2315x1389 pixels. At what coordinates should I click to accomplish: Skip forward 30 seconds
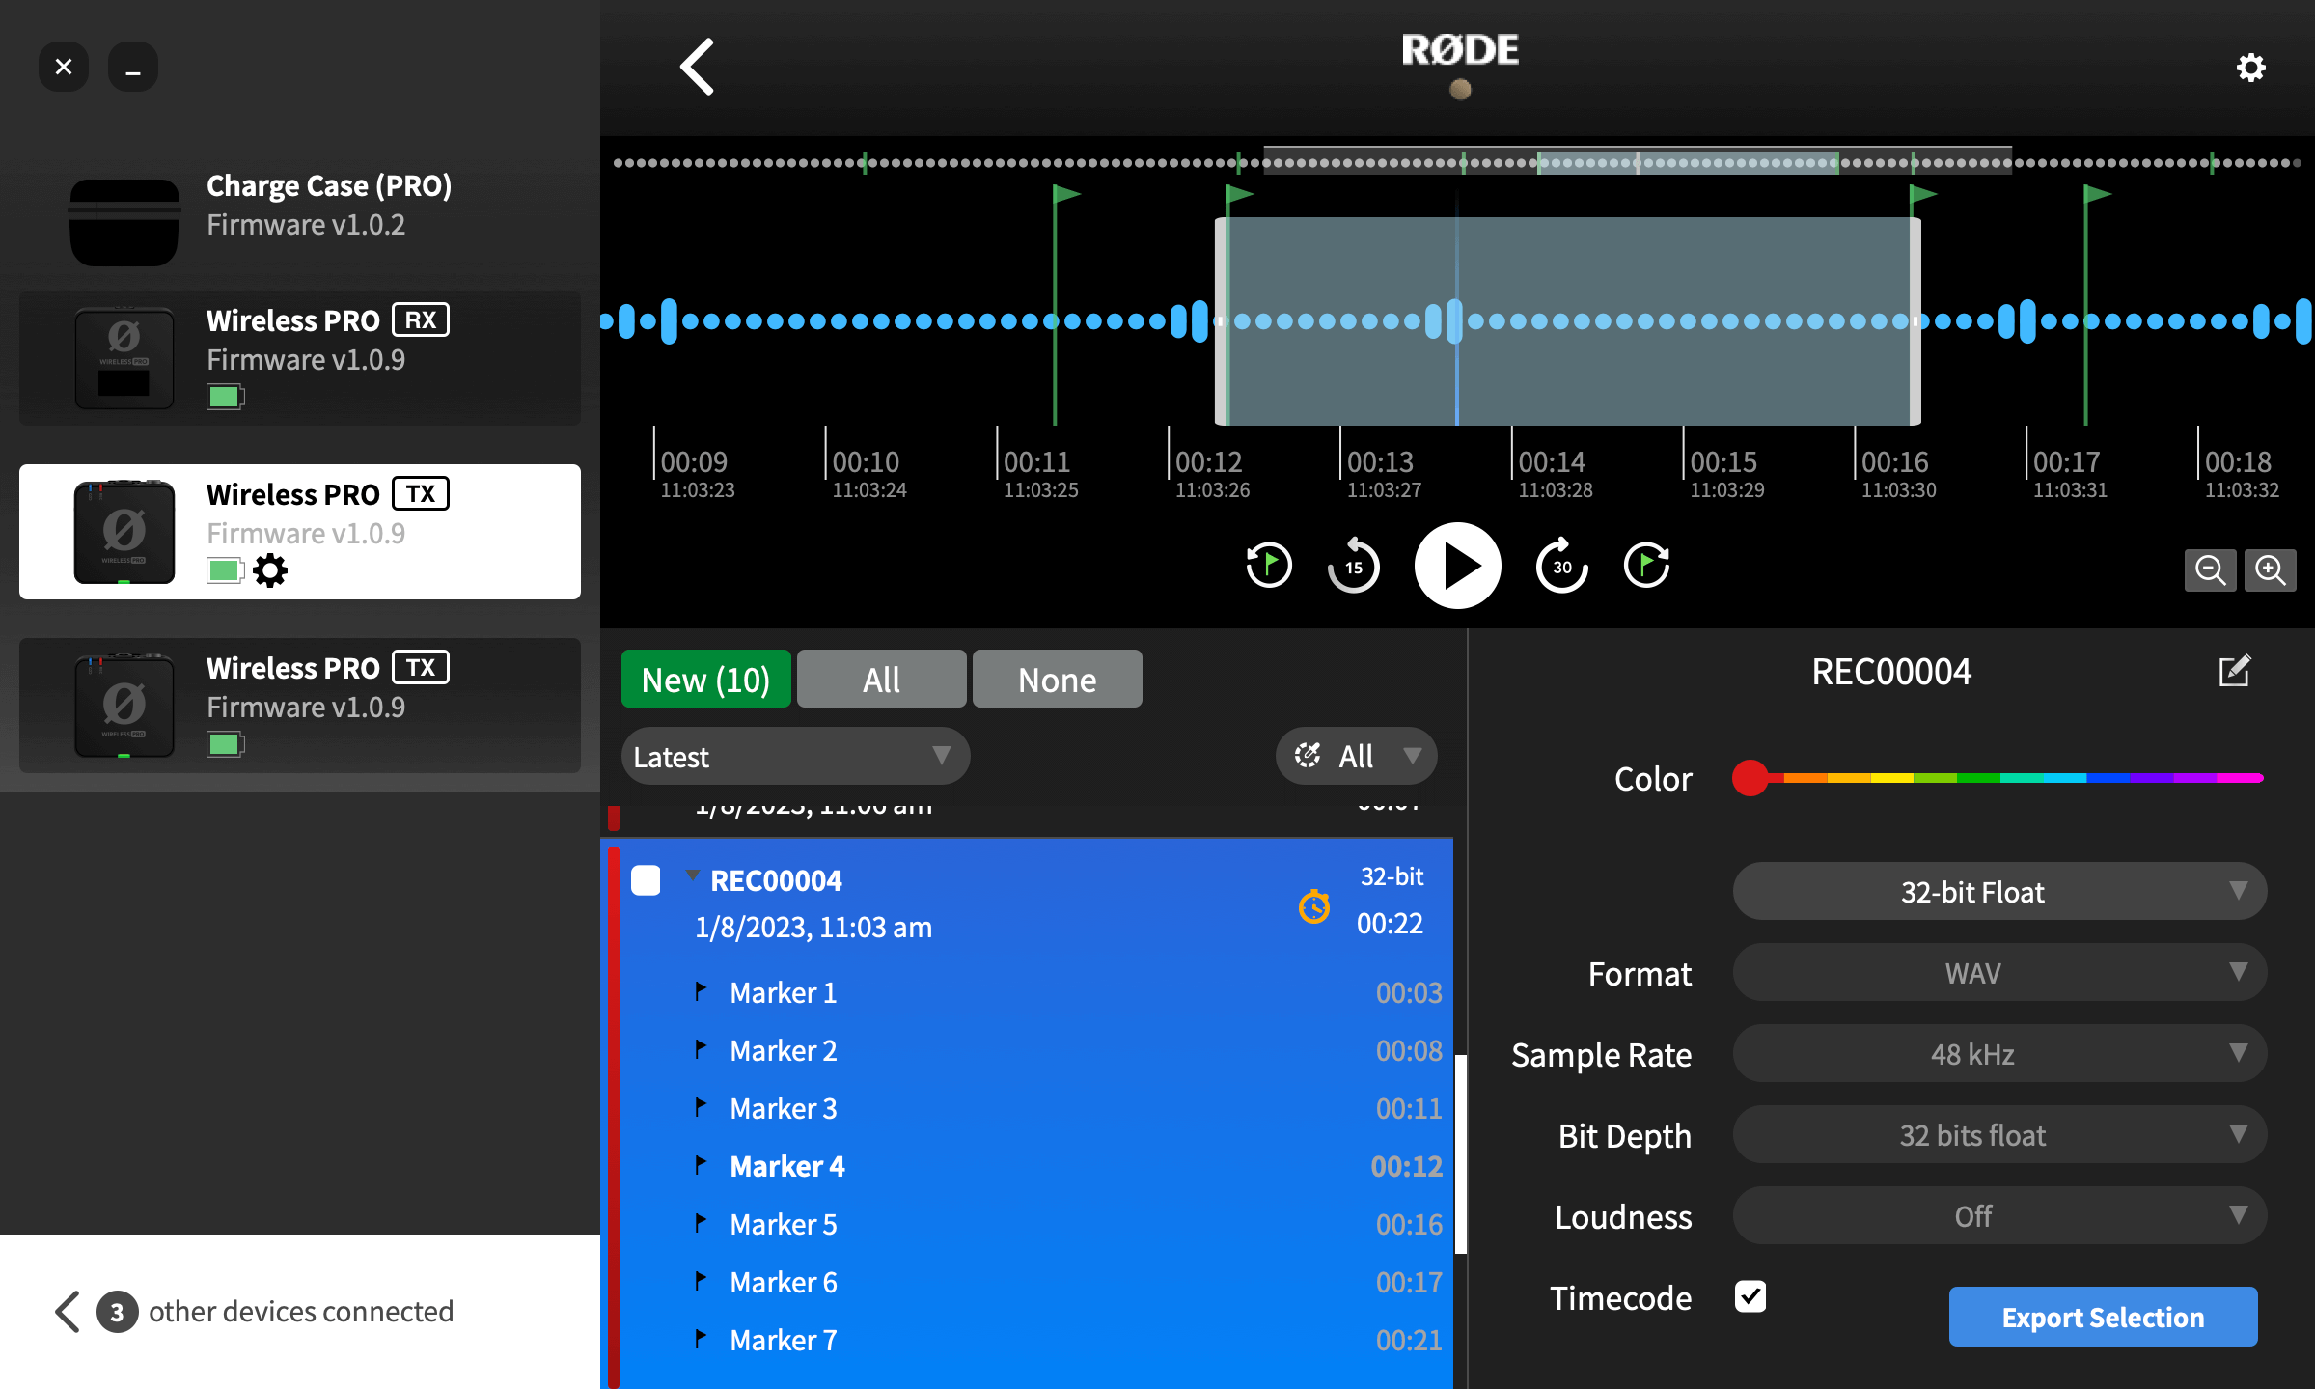click(1560, 566)
